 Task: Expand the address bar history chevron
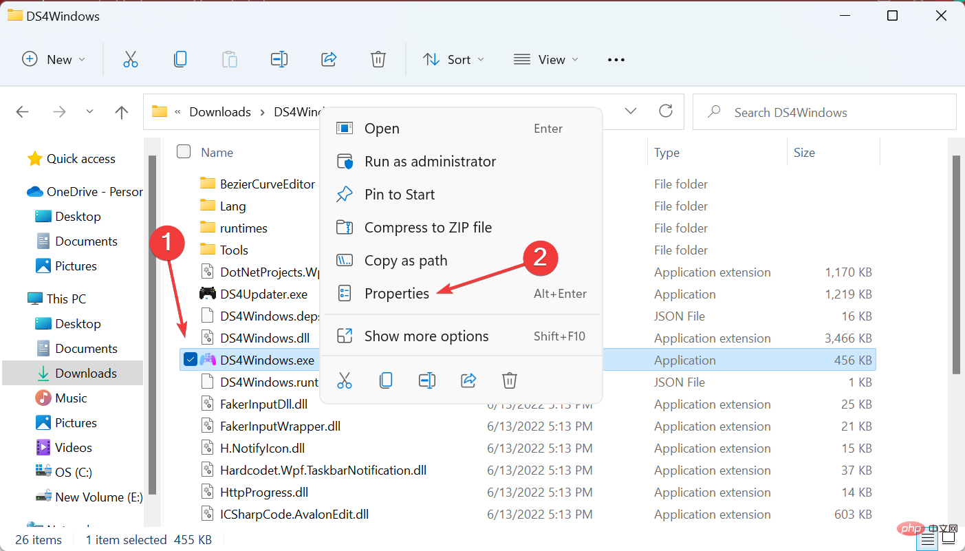631,111
